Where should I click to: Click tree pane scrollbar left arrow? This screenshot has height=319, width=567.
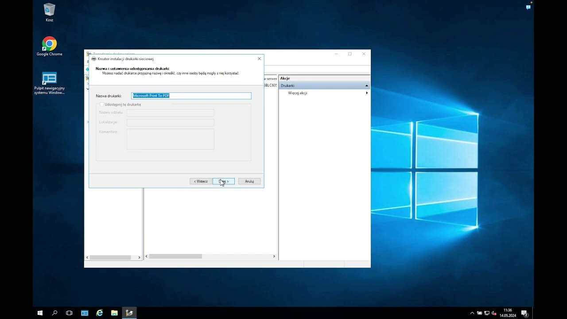tap(87, 257)
